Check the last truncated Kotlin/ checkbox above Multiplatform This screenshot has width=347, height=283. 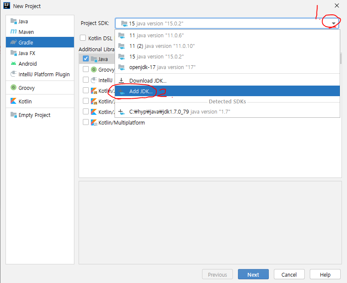(86, 111)
